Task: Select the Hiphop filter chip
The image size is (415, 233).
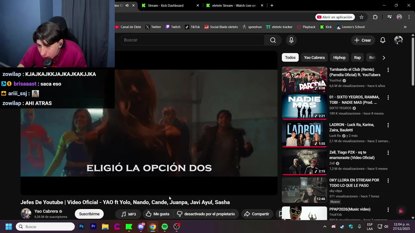Action: tap(339, 58)
